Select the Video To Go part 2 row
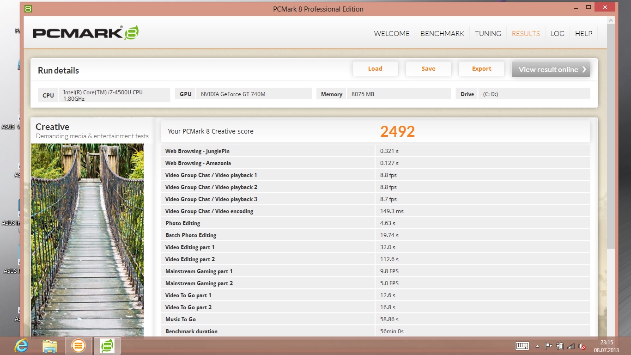The image size is (631, 355). click(x=375, y=307)
